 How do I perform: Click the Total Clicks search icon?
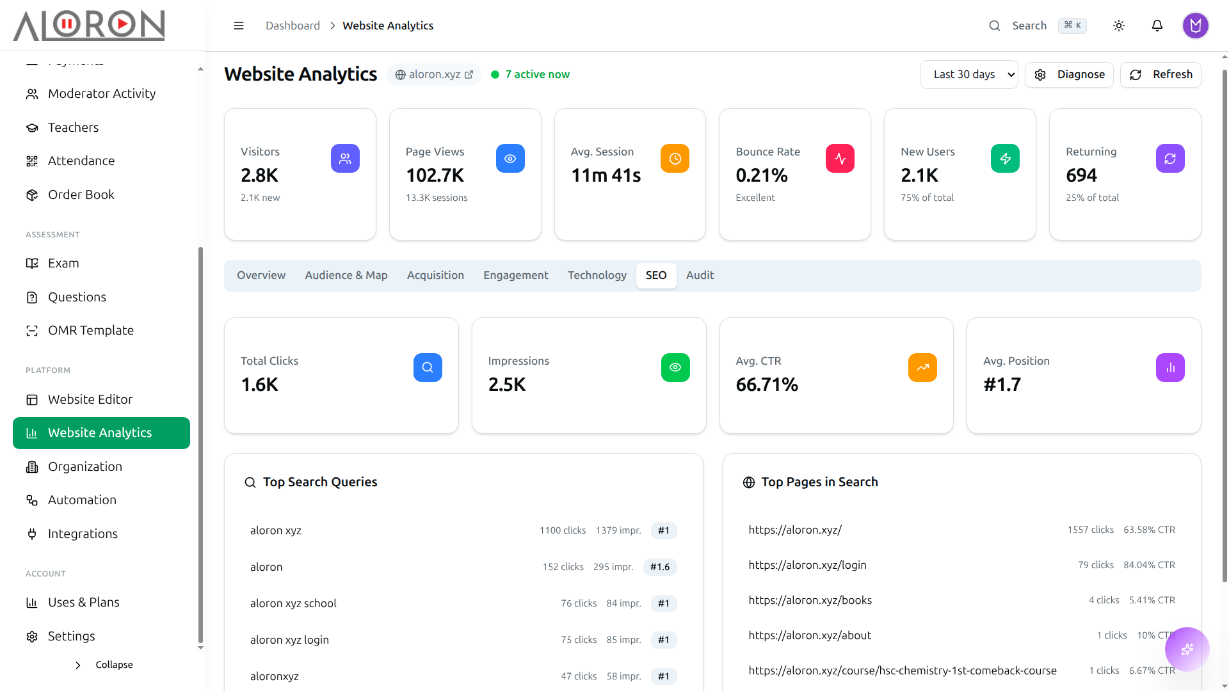tap(428, 367)
